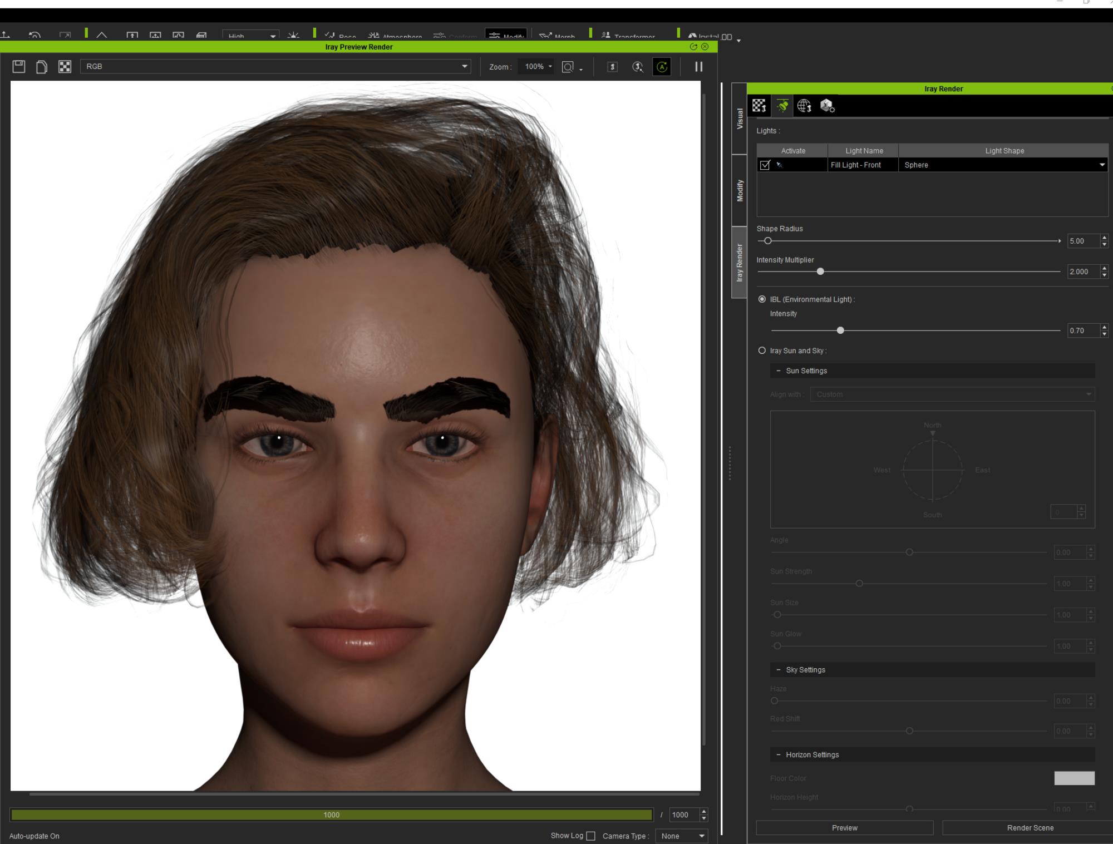The image size is (1113, 844).
Task: Open the green spotlight lights tab icon
Action: pos(782,106)
